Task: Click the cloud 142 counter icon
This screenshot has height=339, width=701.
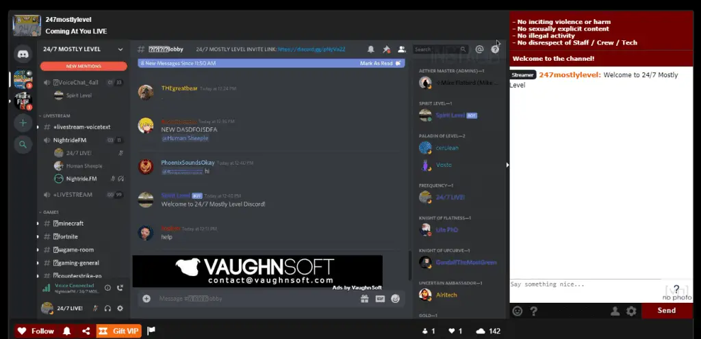Action: pos(481,331)
